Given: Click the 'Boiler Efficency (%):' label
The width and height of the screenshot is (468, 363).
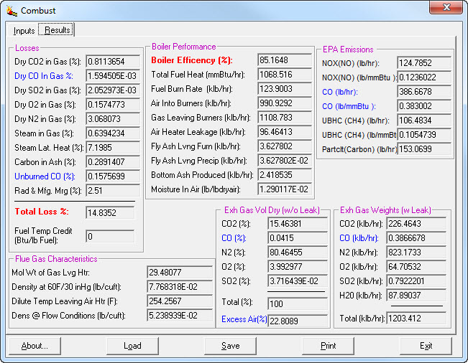Looking at the screenshot, I should [x=192, y=60].
